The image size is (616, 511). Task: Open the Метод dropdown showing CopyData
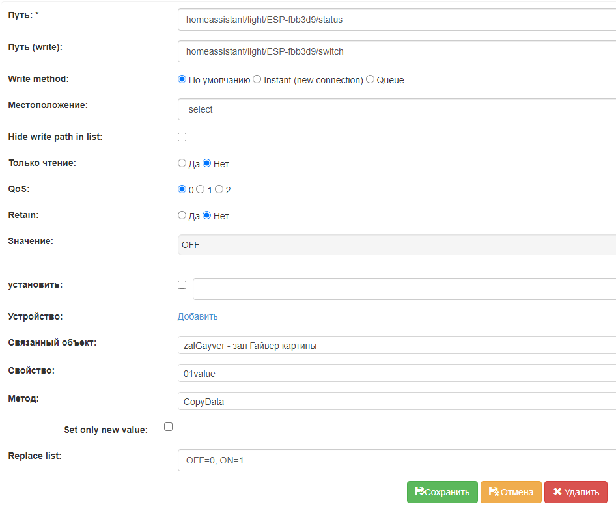point(391,401)
